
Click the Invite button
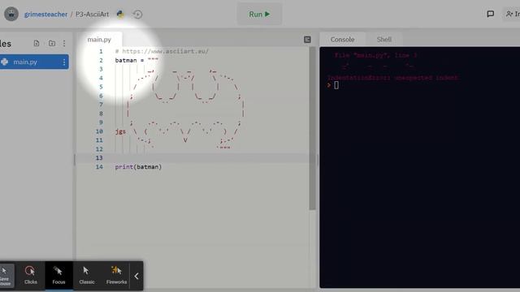point(512,14)
